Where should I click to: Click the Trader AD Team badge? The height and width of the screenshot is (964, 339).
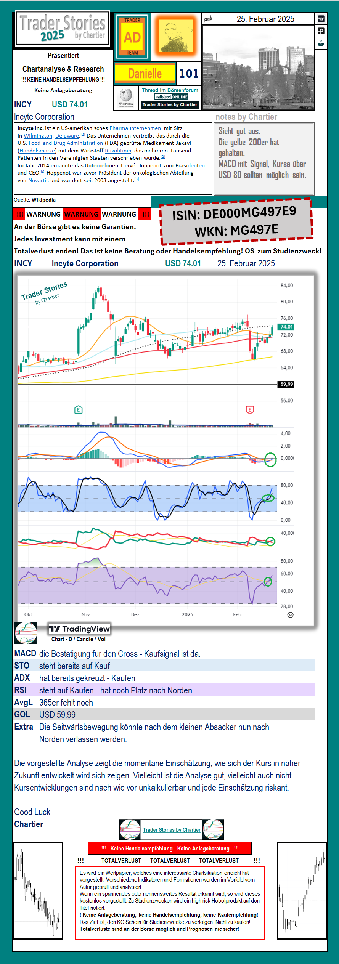pyautogui.click(x=132, y=37)
